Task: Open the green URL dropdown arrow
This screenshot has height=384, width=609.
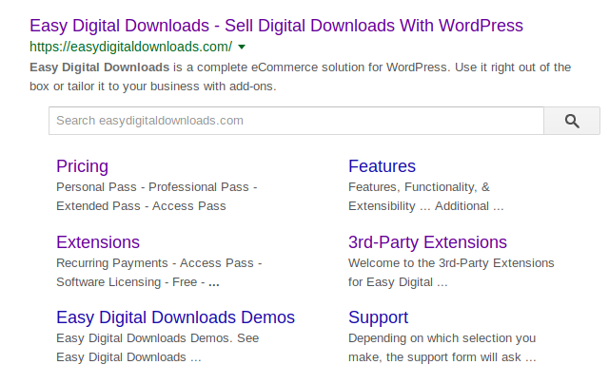Action: click(242, 47)
